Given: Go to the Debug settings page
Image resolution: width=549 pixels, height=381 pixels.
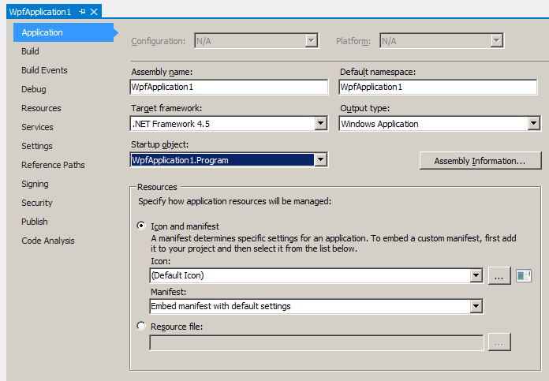Looking at the screenshot, I should pyautogui.click(x=33, y=89).
